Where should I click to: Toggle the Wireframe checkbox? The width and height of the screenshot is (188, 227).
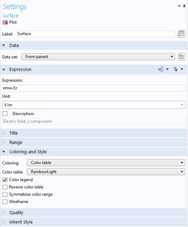pyautogui.click(x=5, y=202)
